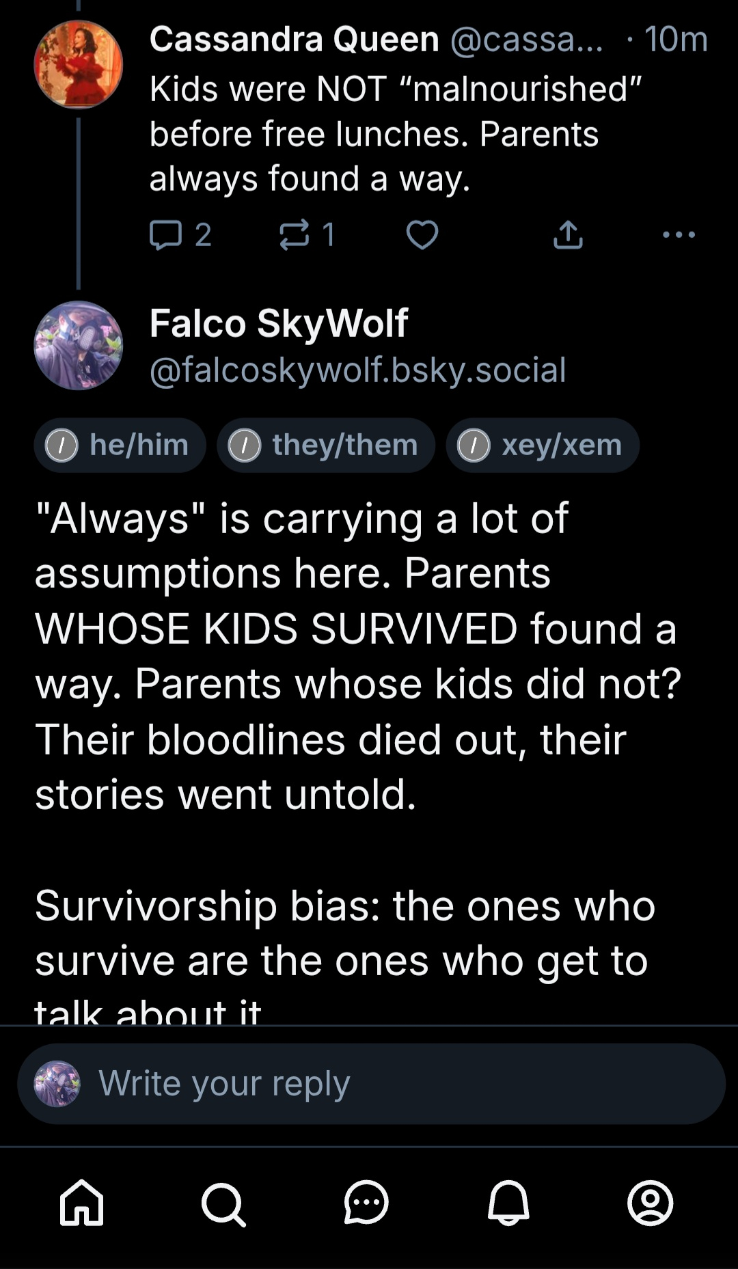Tap the he/him pronoun label
This screenshot has width=738, height=1269.
(120, 446)
